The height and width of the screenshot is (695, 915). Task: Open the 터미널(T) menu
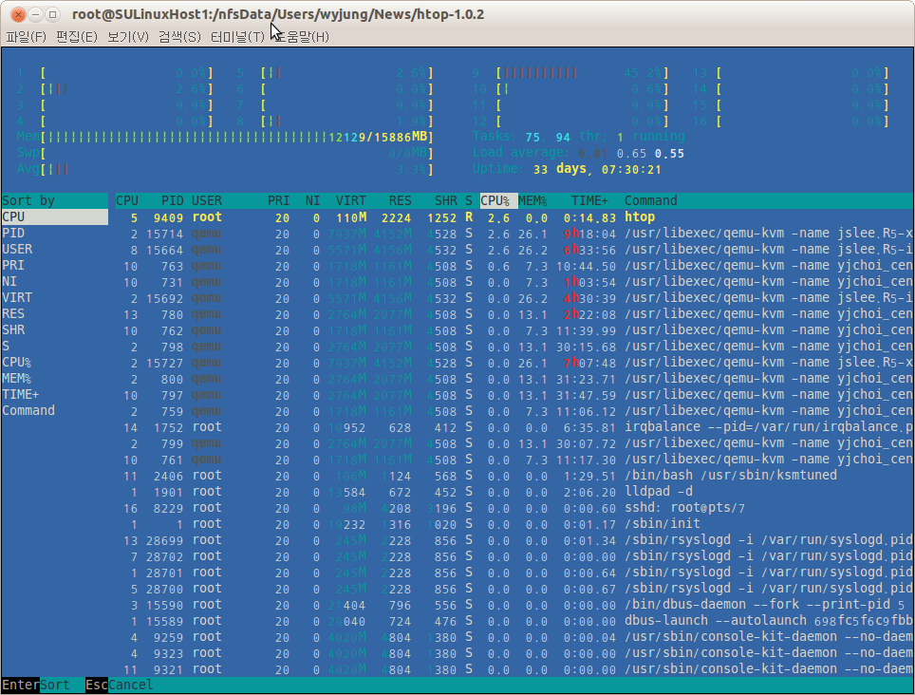click(237, 37)
